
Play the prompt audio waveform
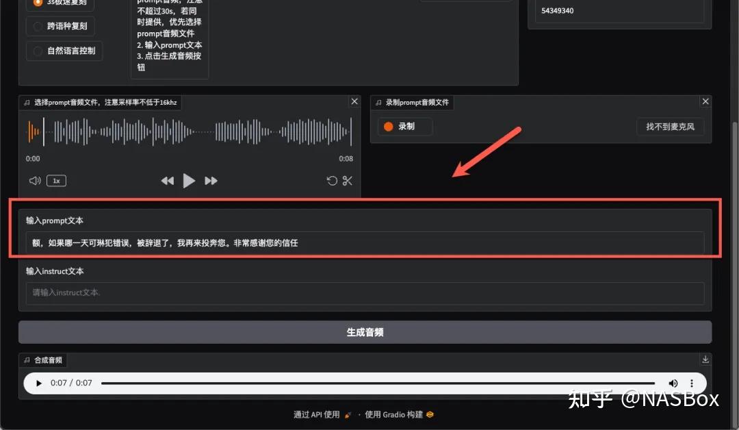[x=190, y=181]
